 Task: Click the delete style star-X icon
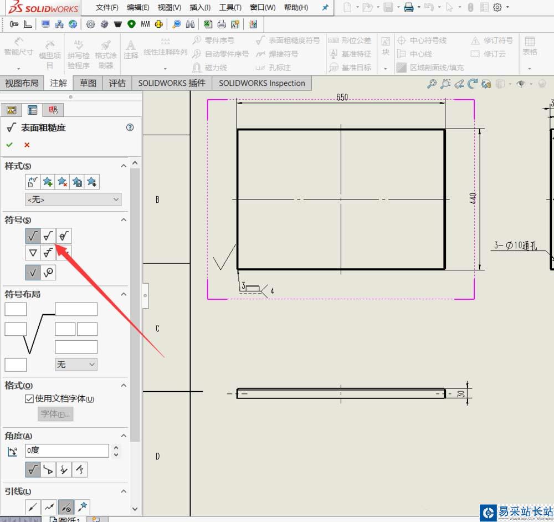(x=62, y=182)
